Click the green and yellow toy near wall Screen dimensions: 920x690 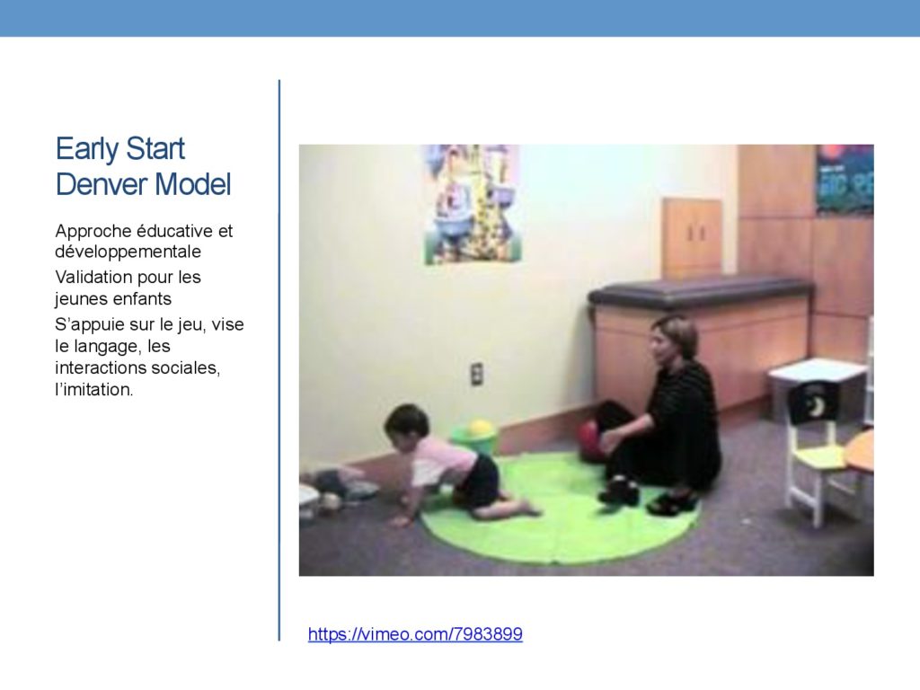[x=474, y=436]
